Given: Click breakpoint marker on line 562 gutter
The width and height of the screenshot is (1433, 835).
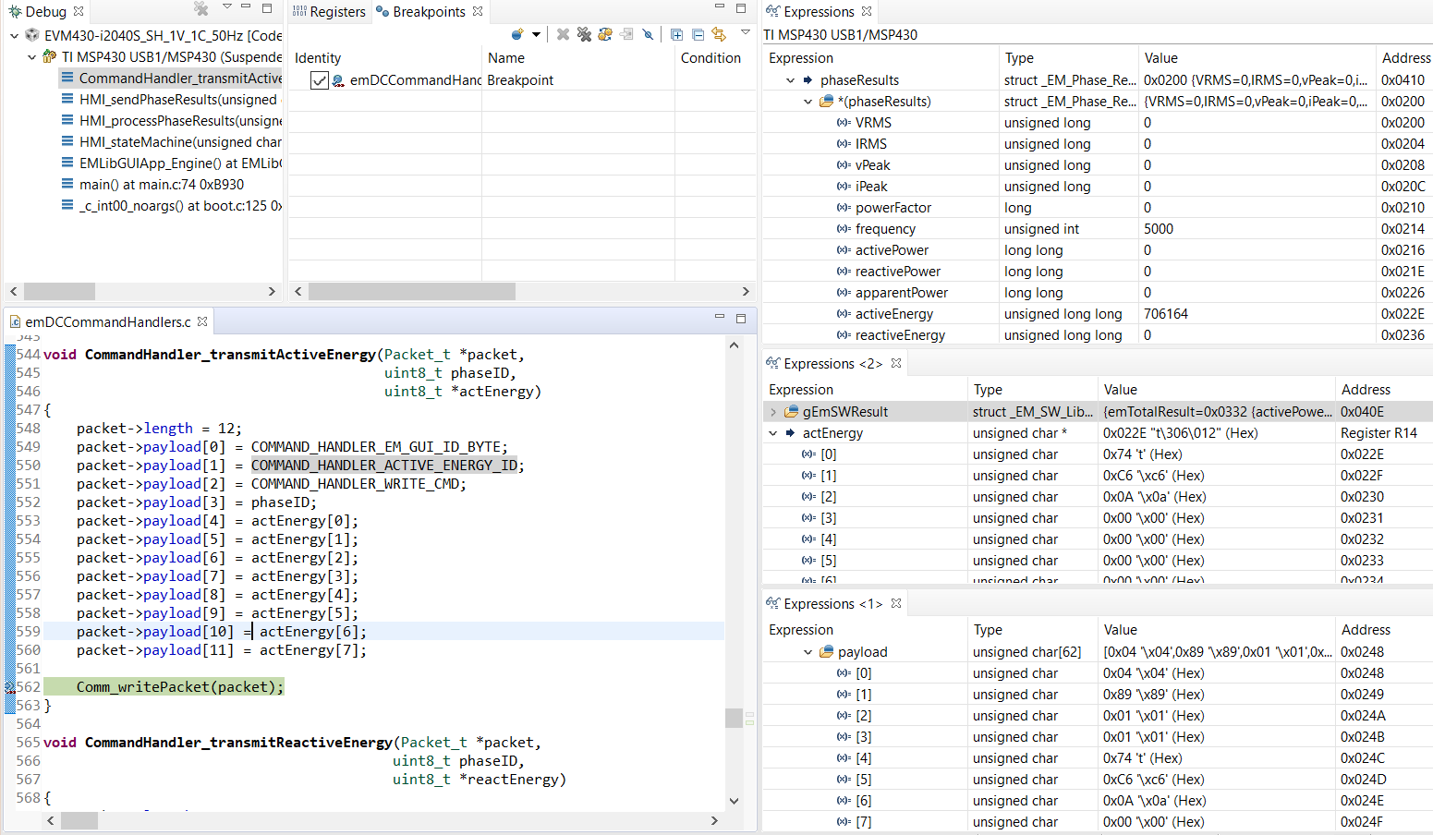Looking at the screenshot, I should 10,687.
